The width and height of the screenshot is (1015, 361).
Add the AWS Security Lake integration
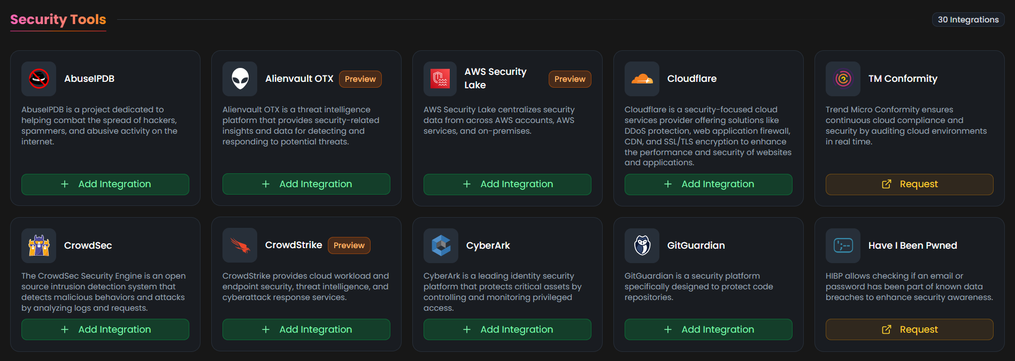(507, 184)
